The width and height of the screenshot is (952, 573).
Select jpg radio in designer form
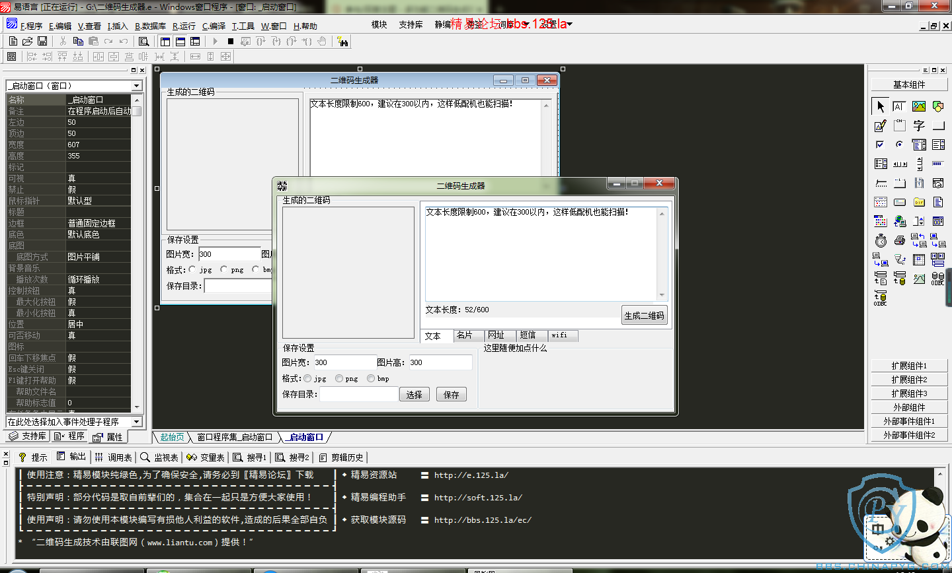[192, 269]
